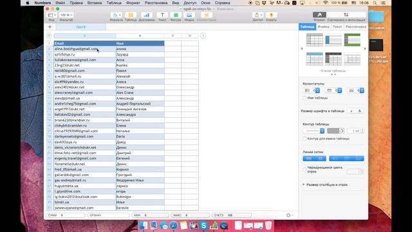Screen dimensions: 412x232
Task: Click the add column handle
Action: coord(203,35)
